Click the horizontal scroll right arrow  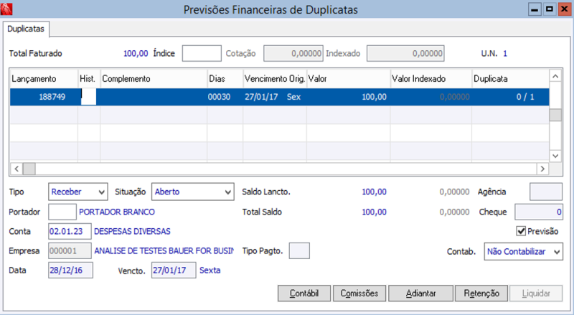542,169
